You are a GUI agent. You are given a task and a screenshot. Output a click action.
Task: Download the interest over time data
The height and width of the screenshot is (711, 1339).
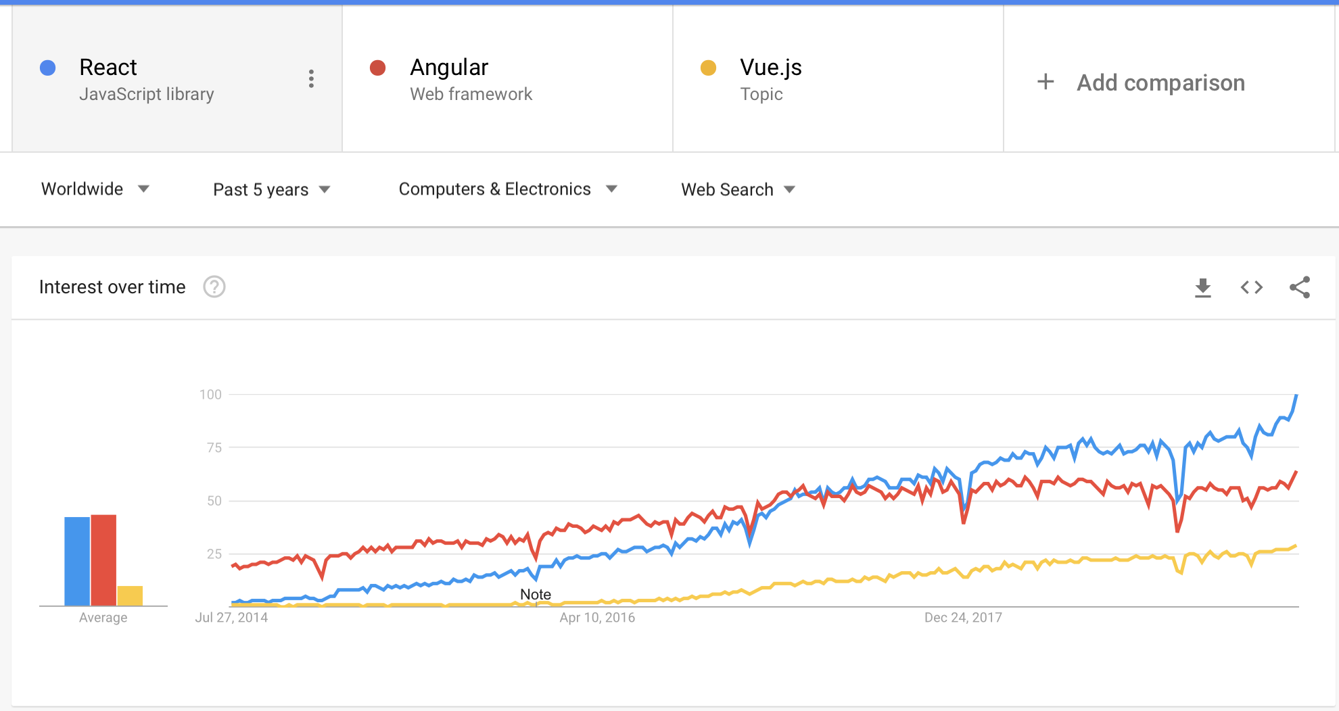1203,288
